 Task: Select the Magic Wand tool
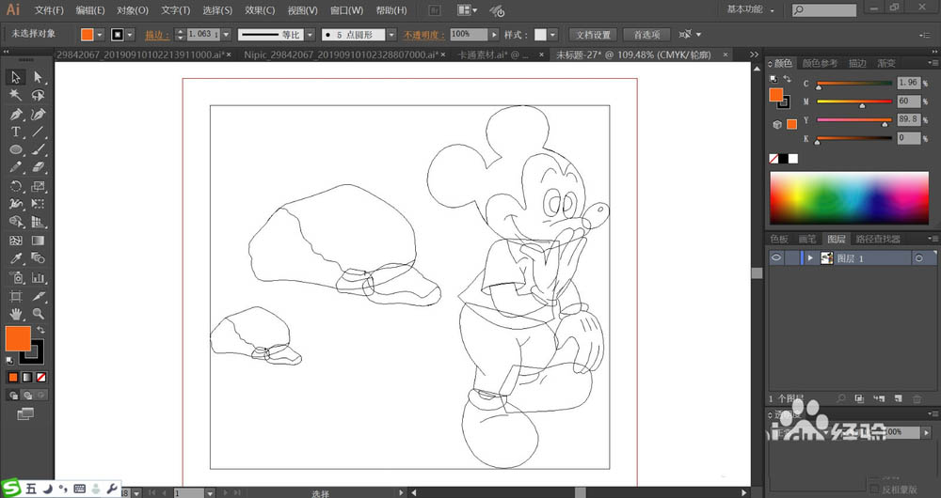16,95
